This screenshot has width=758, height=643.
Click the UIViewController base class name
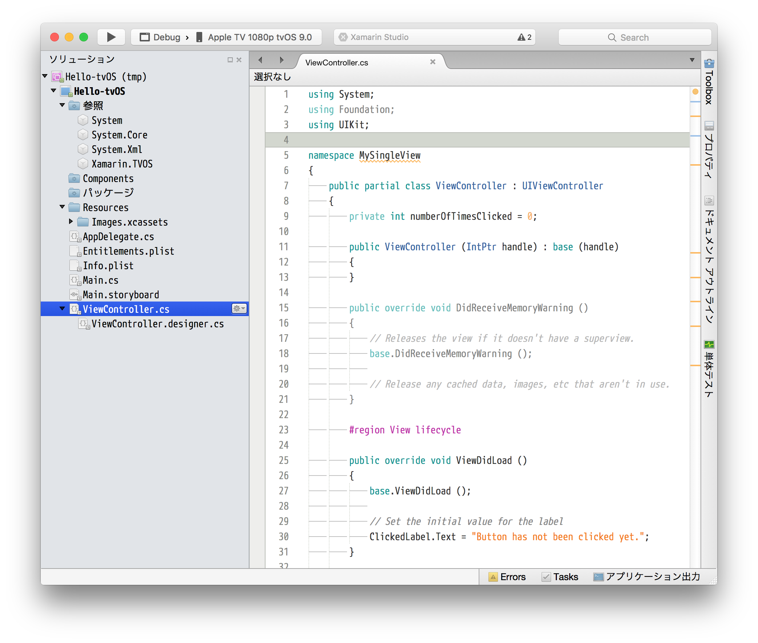(x=562, y=186)
